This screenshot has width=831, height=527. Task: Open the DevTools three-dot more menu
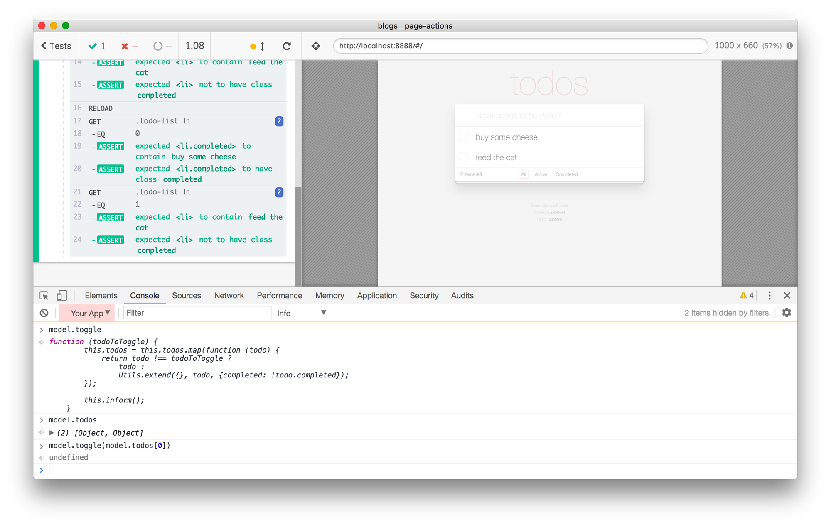770,296
